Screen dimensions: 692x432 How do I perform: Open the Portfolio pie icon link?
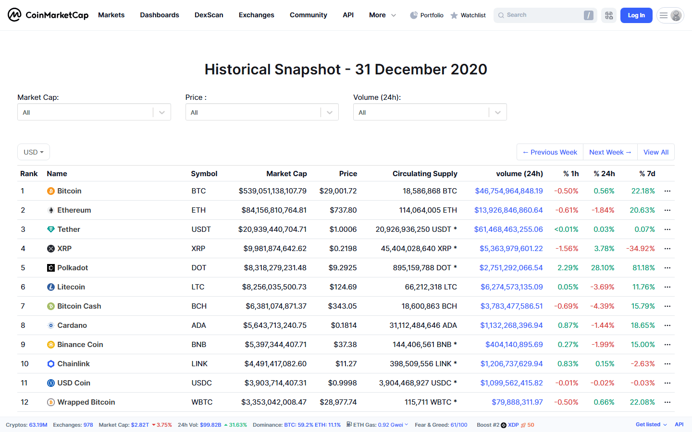[426, 15]
